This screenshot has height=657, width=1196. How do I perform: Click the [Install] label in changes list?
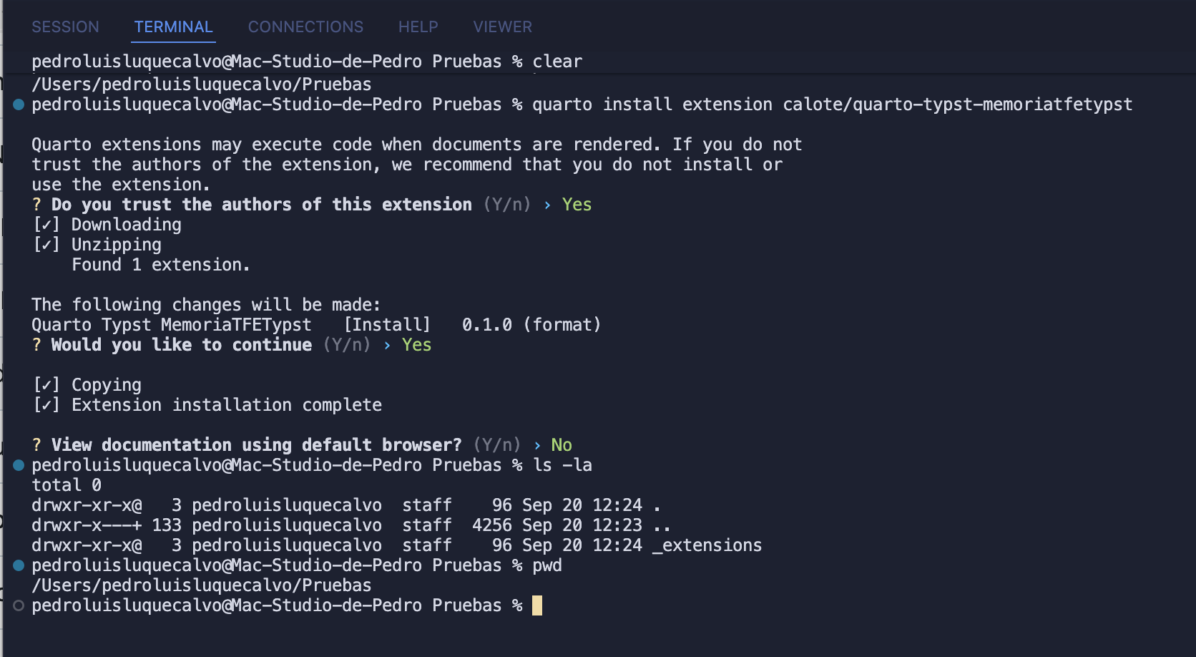[387, 325]
